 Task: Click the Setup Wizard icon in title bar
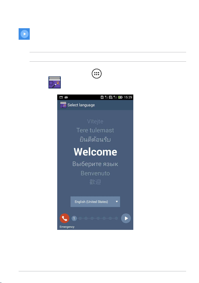(63, 105)
